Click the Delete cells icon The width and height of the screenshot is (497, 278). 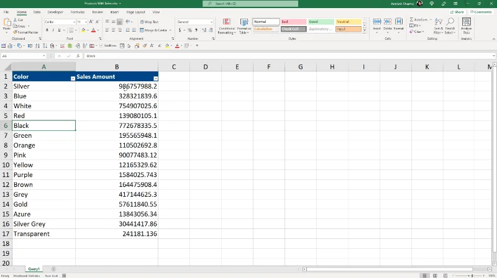click(388, 22)
